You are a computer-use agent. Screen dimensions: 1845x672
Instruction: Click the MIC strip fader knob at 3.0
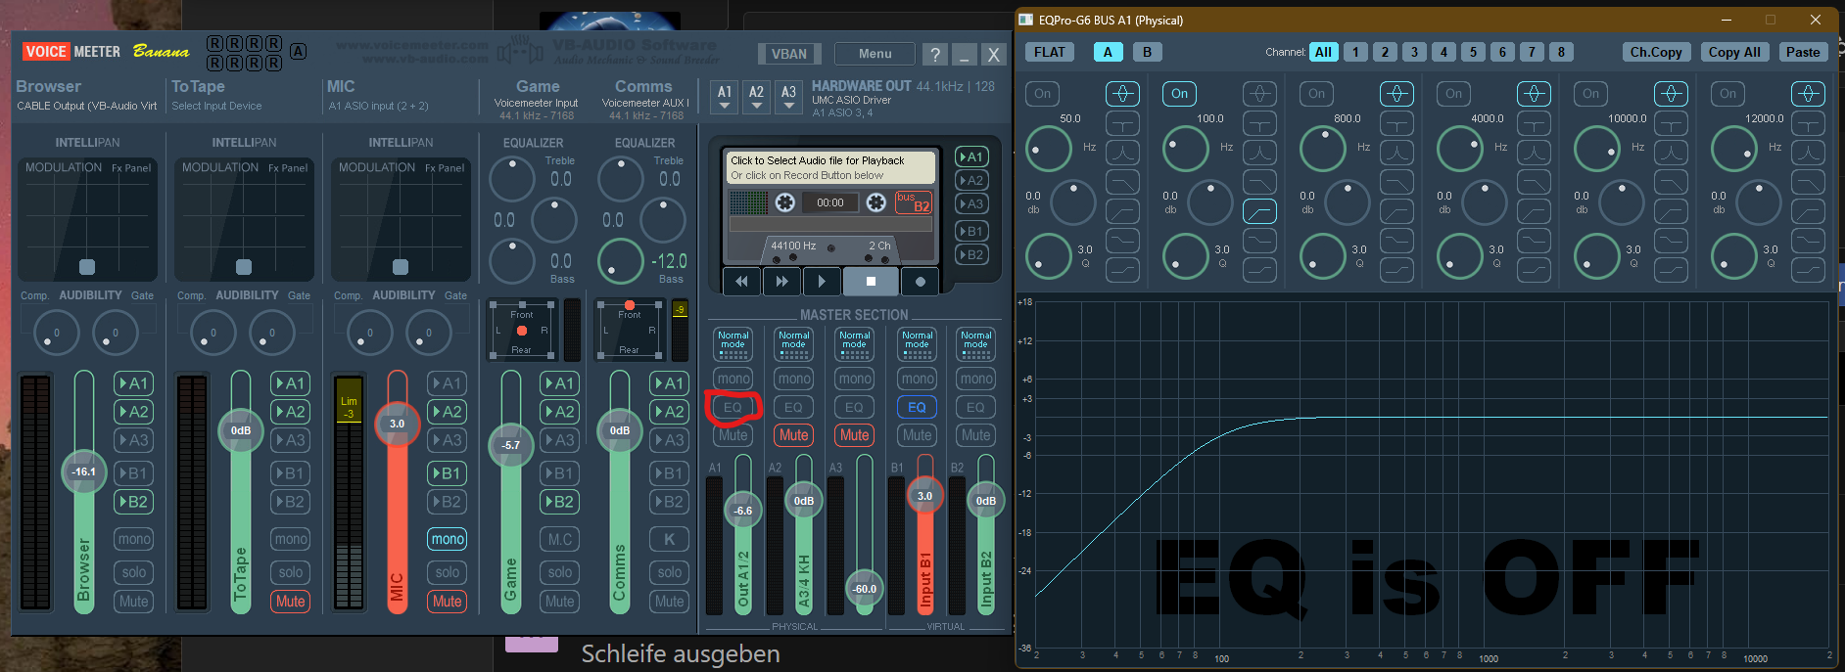[397, 424]
